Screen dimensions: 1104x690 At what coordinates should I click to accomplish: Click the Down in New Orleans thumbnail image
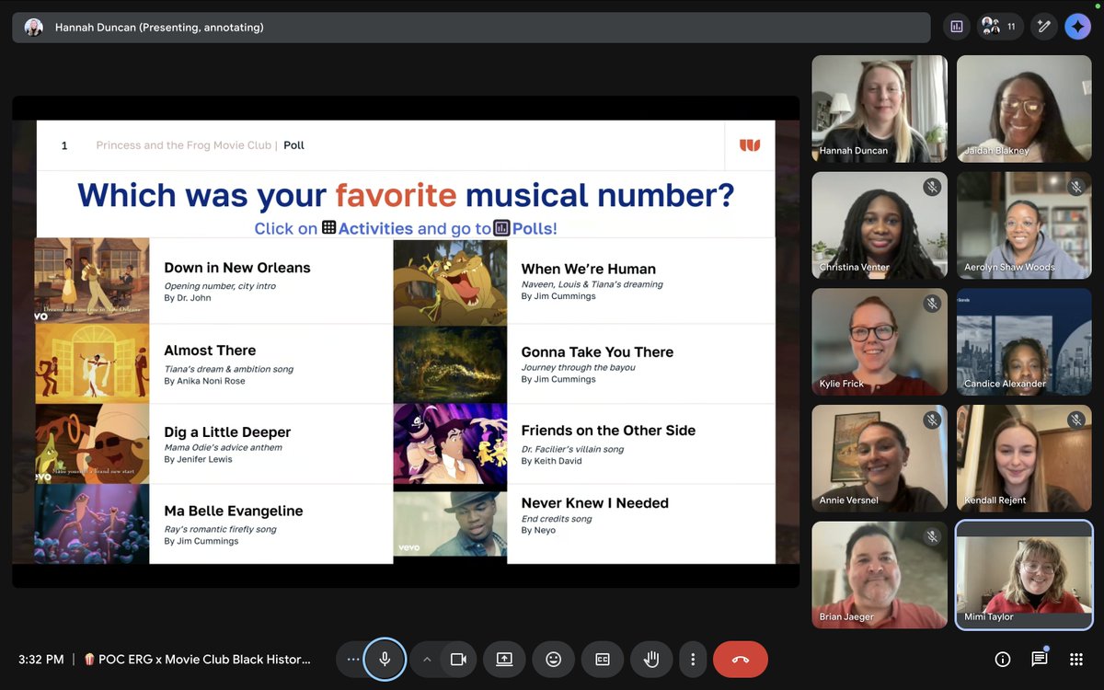[92, 280]
